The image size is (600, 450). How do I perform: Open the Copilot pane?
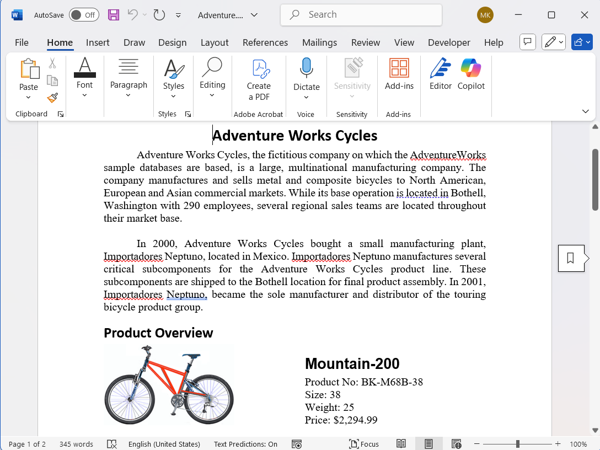click(x=471, y=74)
